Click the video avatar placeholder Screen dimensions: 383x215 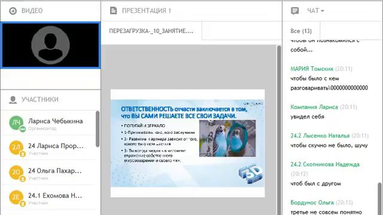[x=50, y=45]
